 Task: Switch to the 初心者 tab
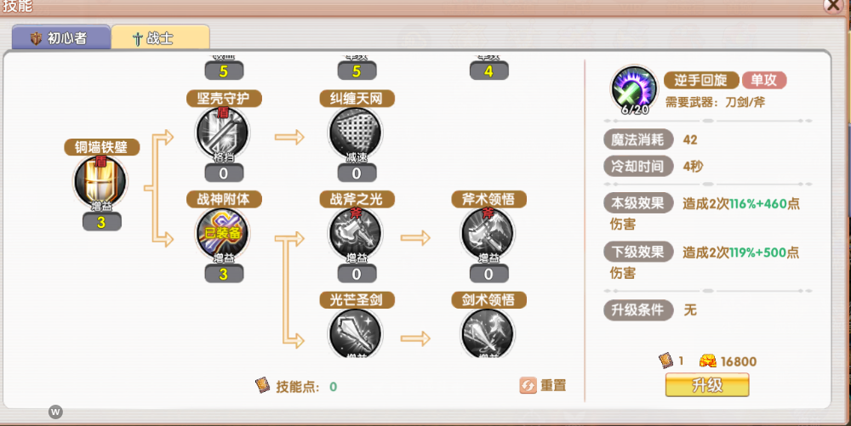[x=60, y=38]
